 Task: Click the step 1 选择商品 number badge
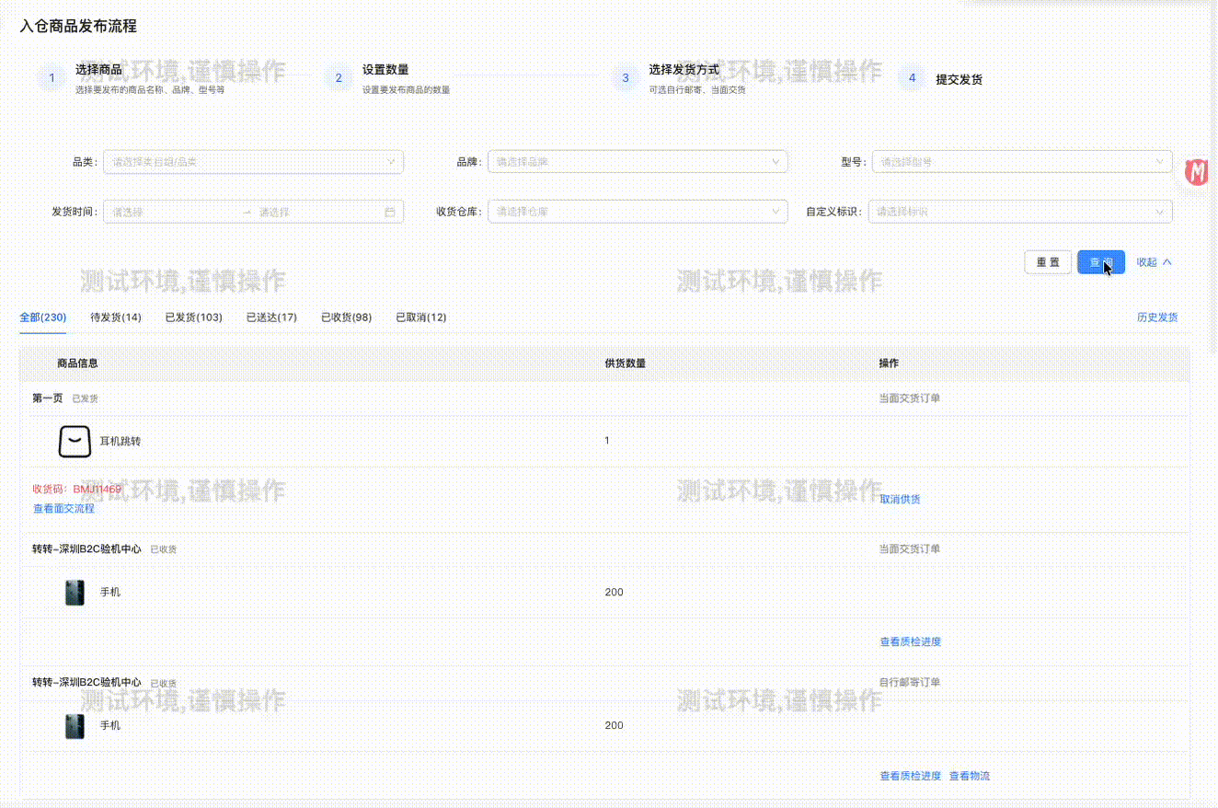(x=52, y=78)
